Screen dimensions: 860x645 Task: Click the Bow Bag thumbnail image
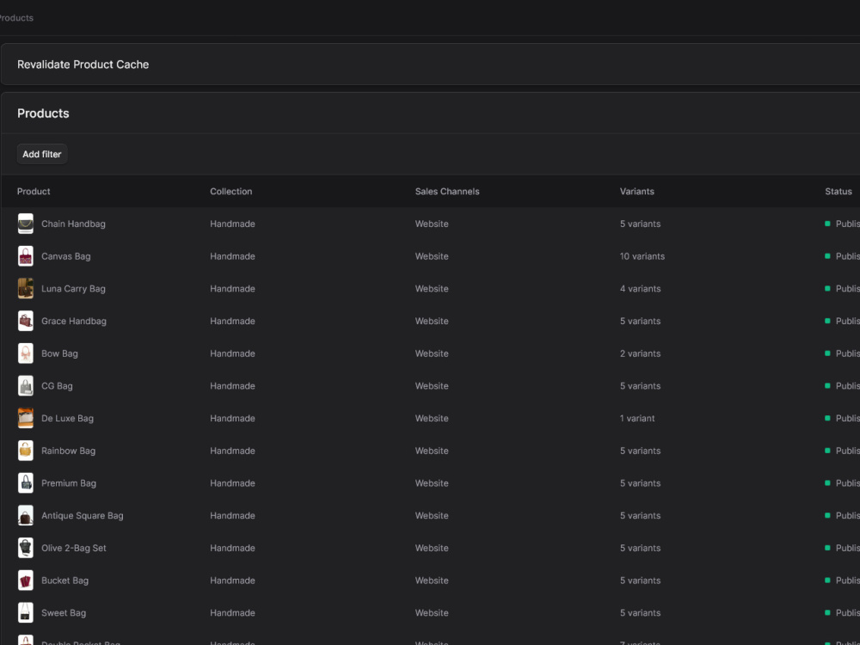(26, 353)
